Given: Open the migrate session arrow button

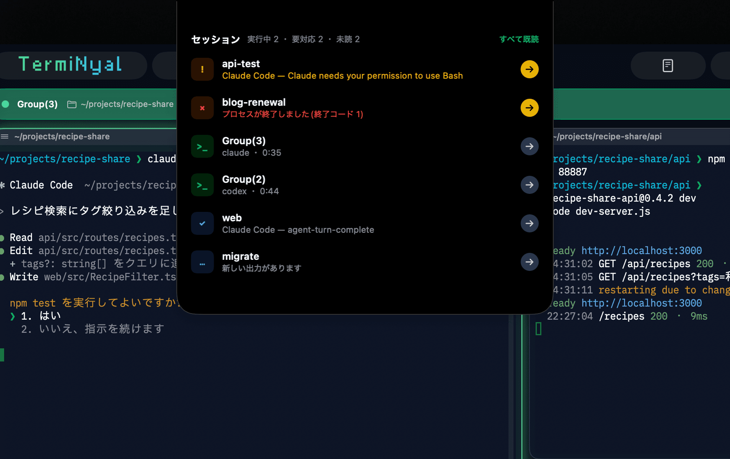Looking at the screenshot, I should pyautogui.click(x=529, y=262).
